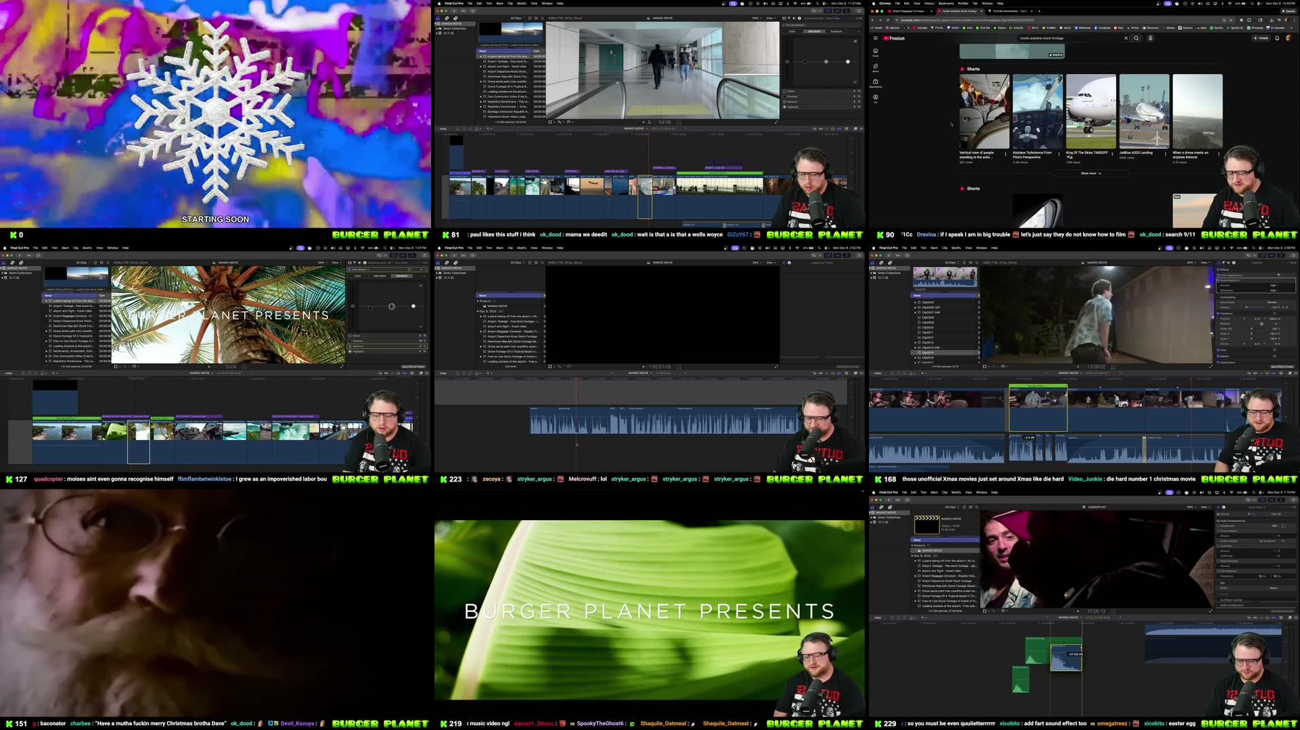Click the Home icon in YouTube's sidebar
1300x730 pixels.
tap(876, 51)
